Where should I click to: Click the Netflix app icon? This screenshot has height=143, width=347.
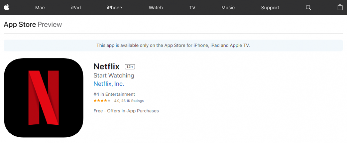pos(44,98)
